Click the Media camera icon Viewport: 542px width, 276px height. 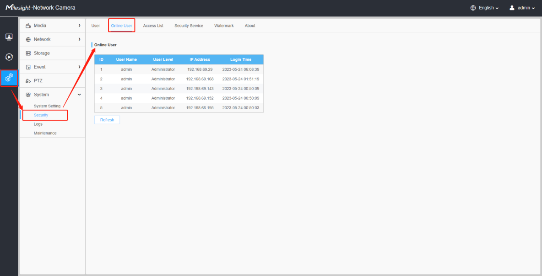(x=28, y=26)
